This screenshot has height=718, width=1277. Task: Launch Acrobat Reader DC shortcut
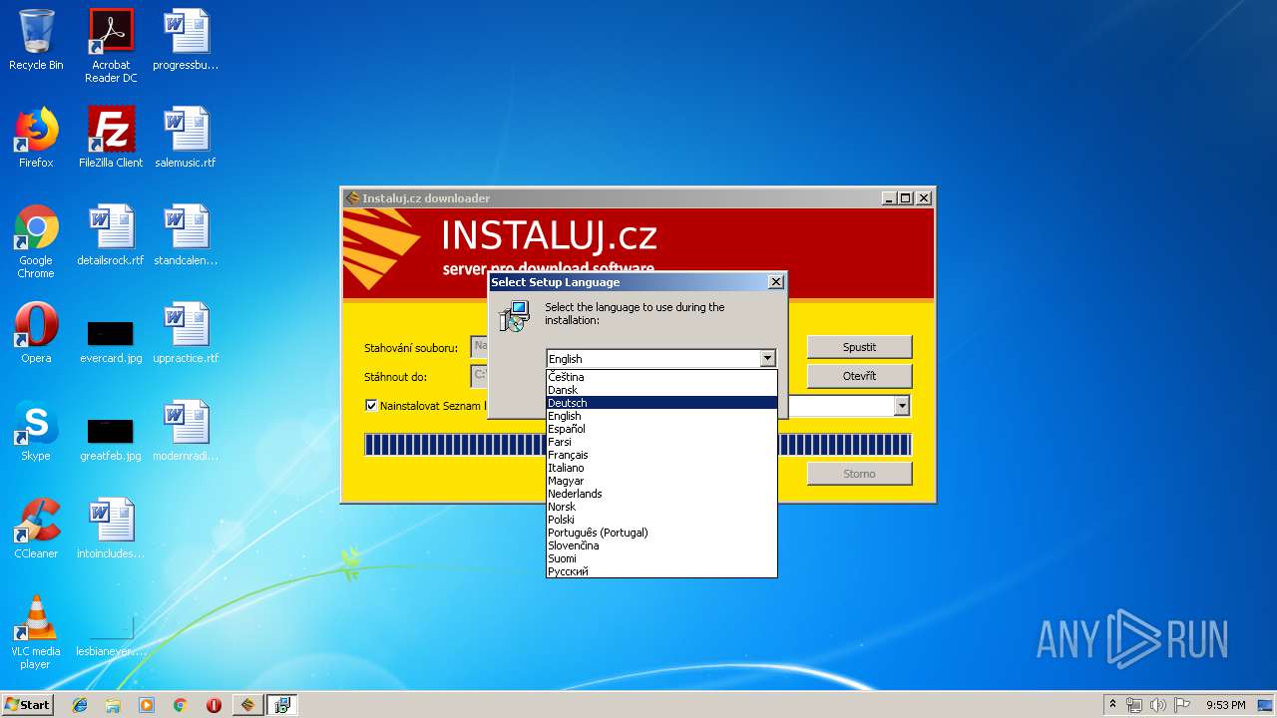111,46
